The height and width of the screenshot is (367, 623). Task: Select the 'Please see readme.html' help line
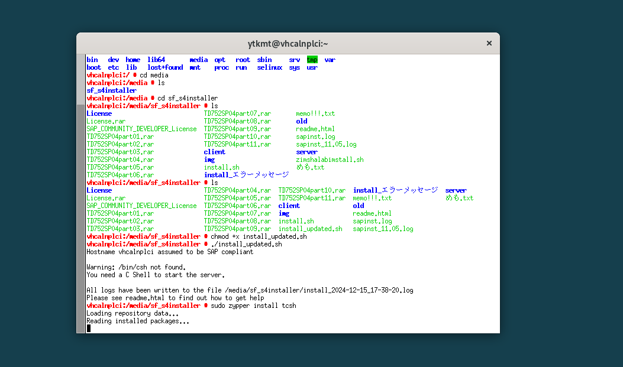coord(175,298)
